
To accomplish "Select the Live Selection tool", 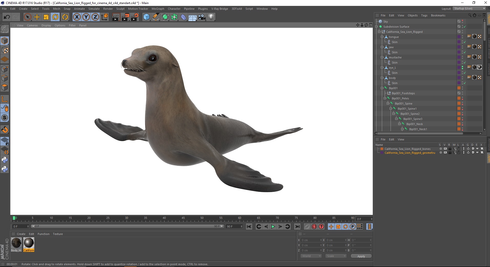I will (27, 17).
